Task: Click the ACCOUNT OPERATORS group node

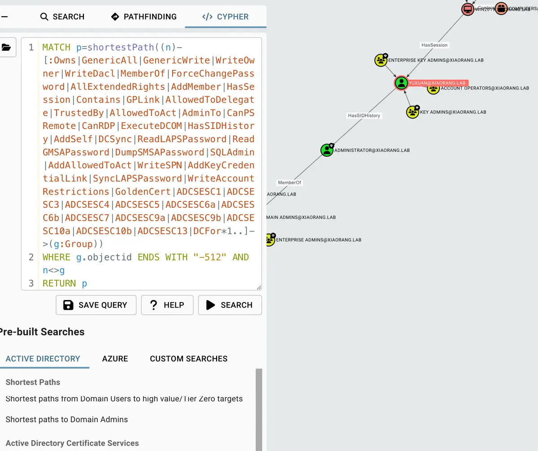Action: pyautogui.click(x=433, y=88)
